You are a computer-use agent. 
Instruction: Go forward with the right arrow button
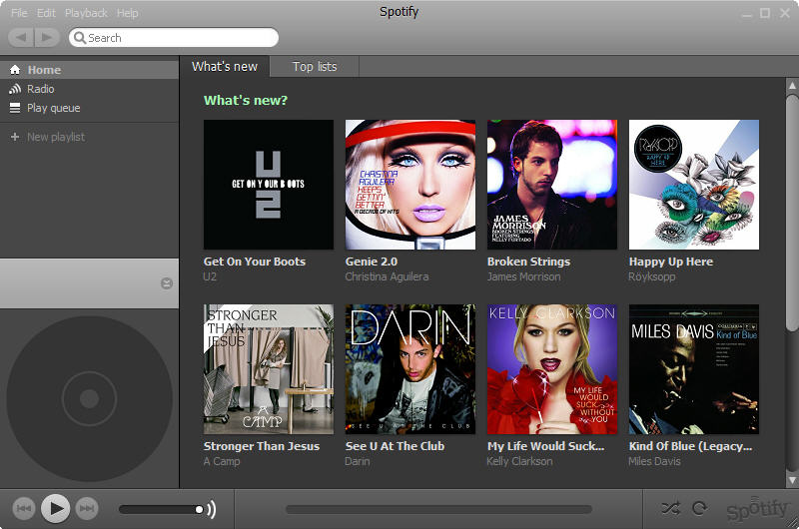pos(47,37)
